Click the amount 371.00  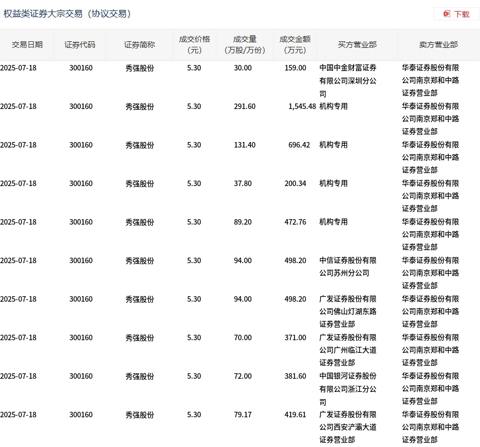click(295, 337)
